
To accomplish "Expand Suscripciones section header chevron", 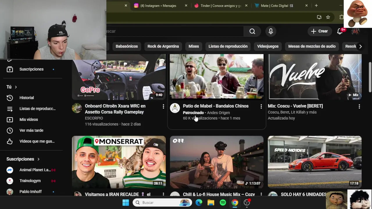I will (38, 159).
